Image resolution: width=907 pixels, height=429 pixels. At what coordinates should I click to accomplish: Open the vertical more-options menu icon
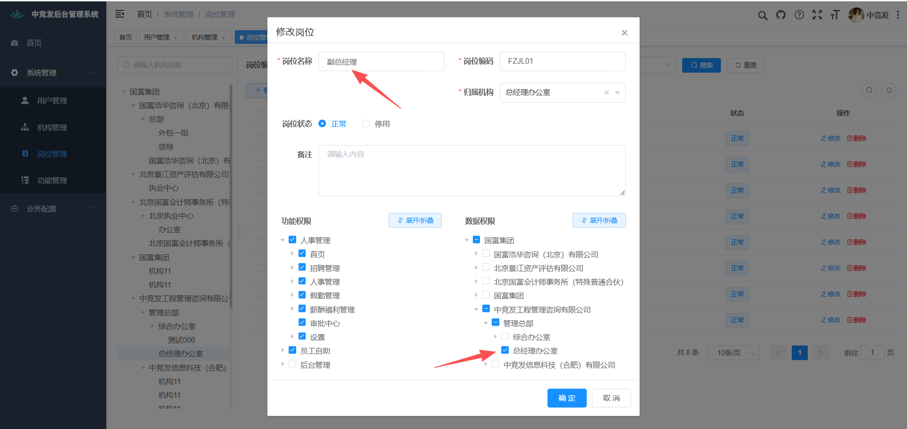point(898,15)
